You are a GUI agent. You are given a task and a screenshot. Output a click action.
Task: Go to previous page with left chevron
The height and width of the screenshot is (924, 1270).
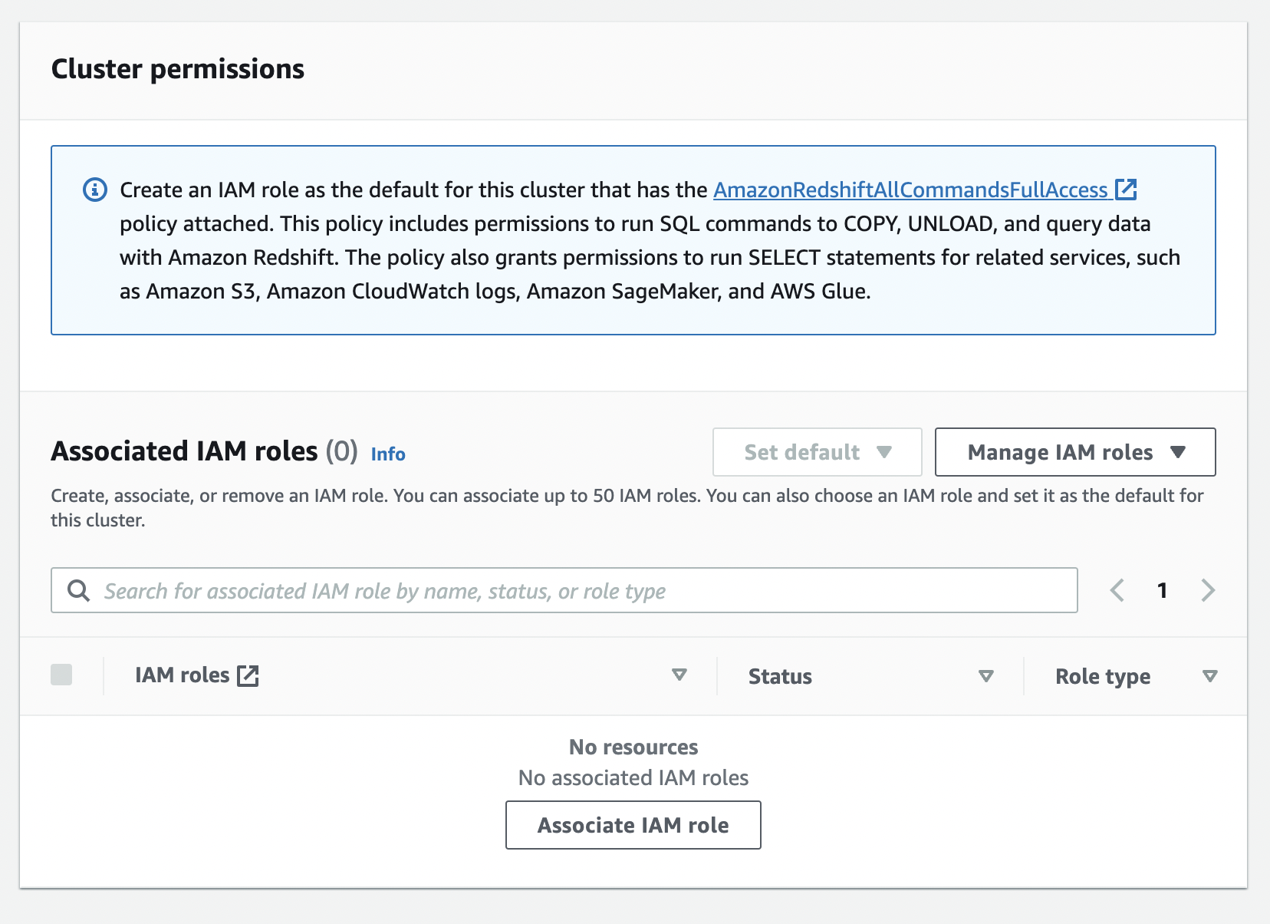click(1117, 590)
